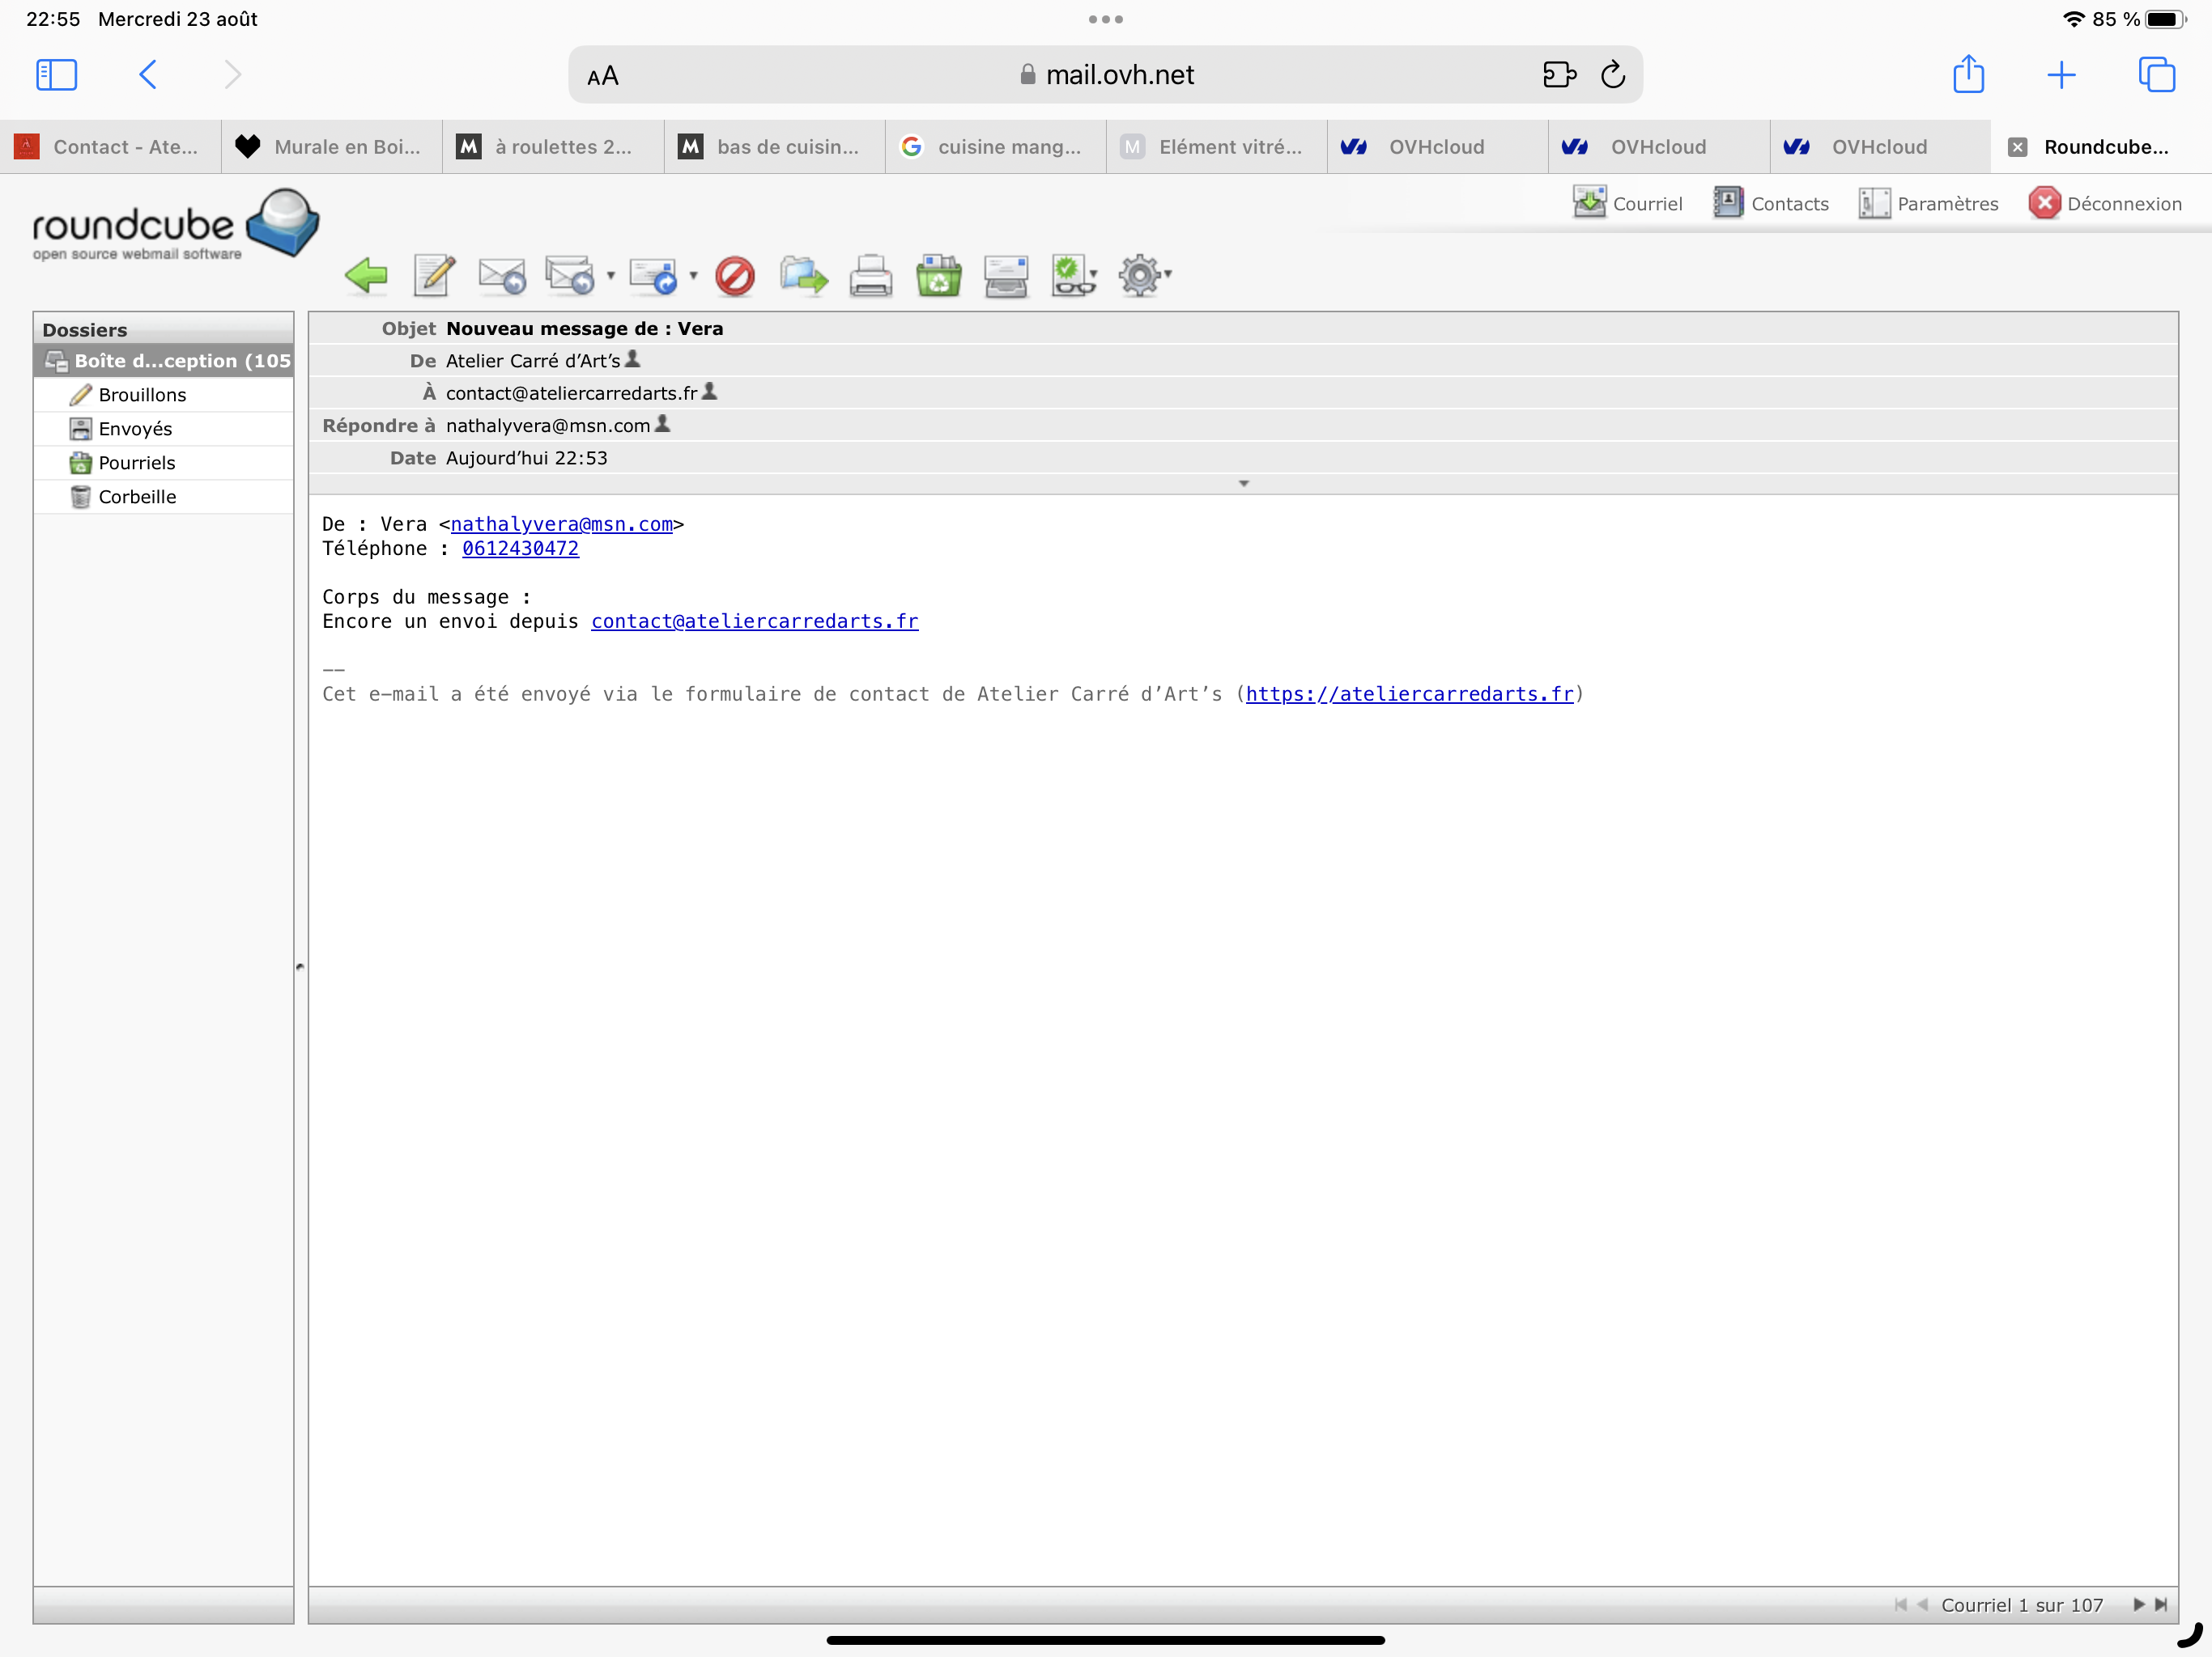The width and height of the screenshot is (2212, 1657).
Task: Click Safari's reload page icon
Action: 1612,75
